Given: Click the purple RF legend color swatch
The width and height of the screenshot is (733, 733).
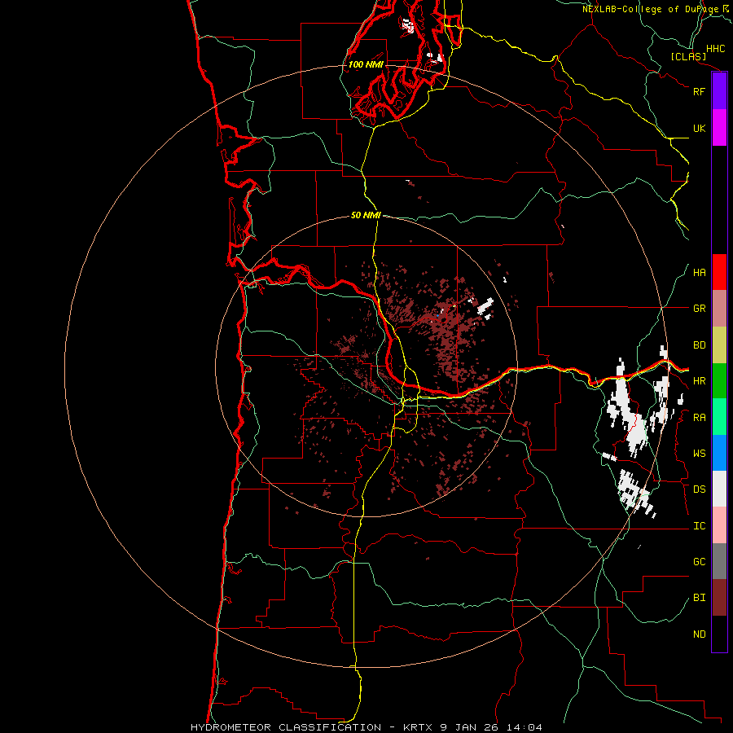Looking at the screenshot, I should pyautogui.click(x=719, y=91).
